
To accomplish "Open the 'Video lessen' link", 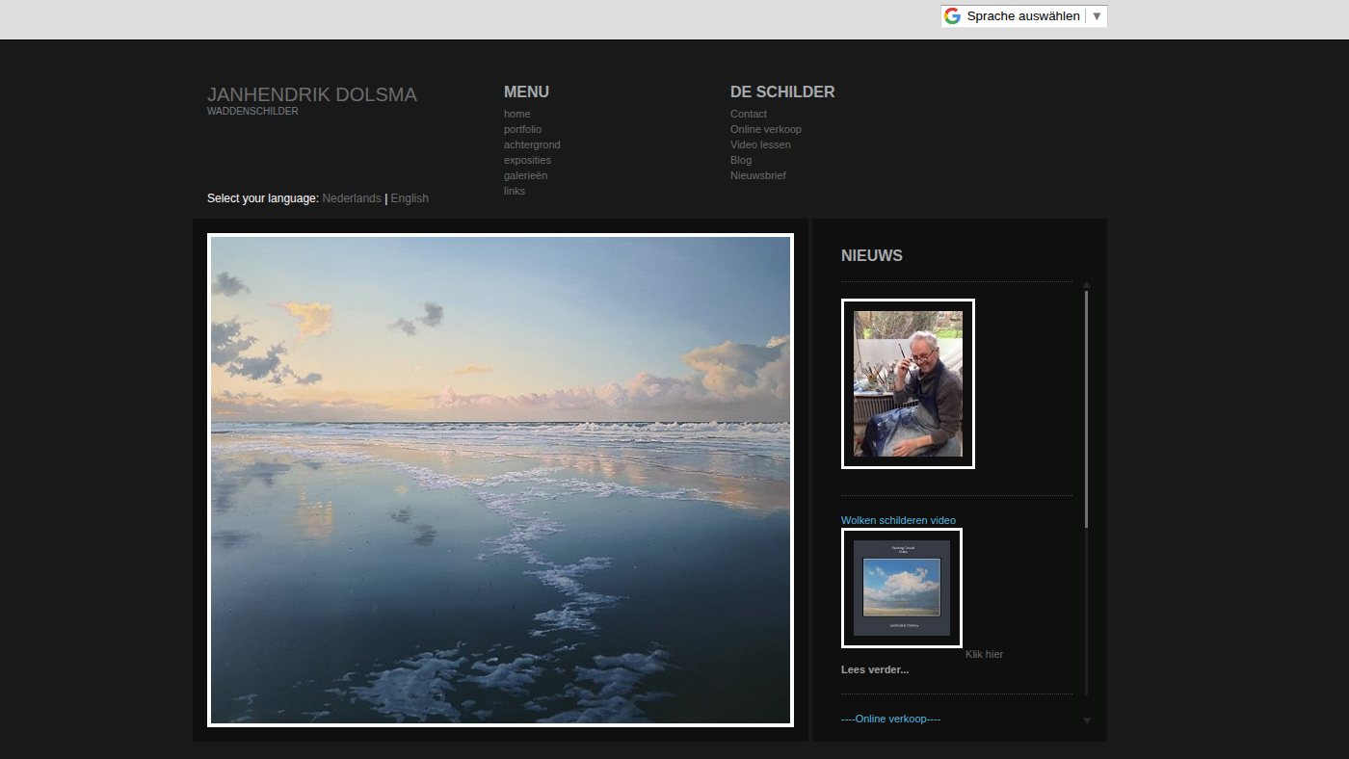I will [x=760, y=144].
